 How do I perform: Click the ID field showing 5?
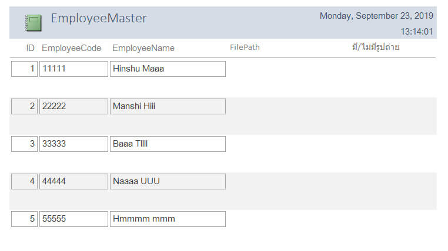click(x=24, y=219)
